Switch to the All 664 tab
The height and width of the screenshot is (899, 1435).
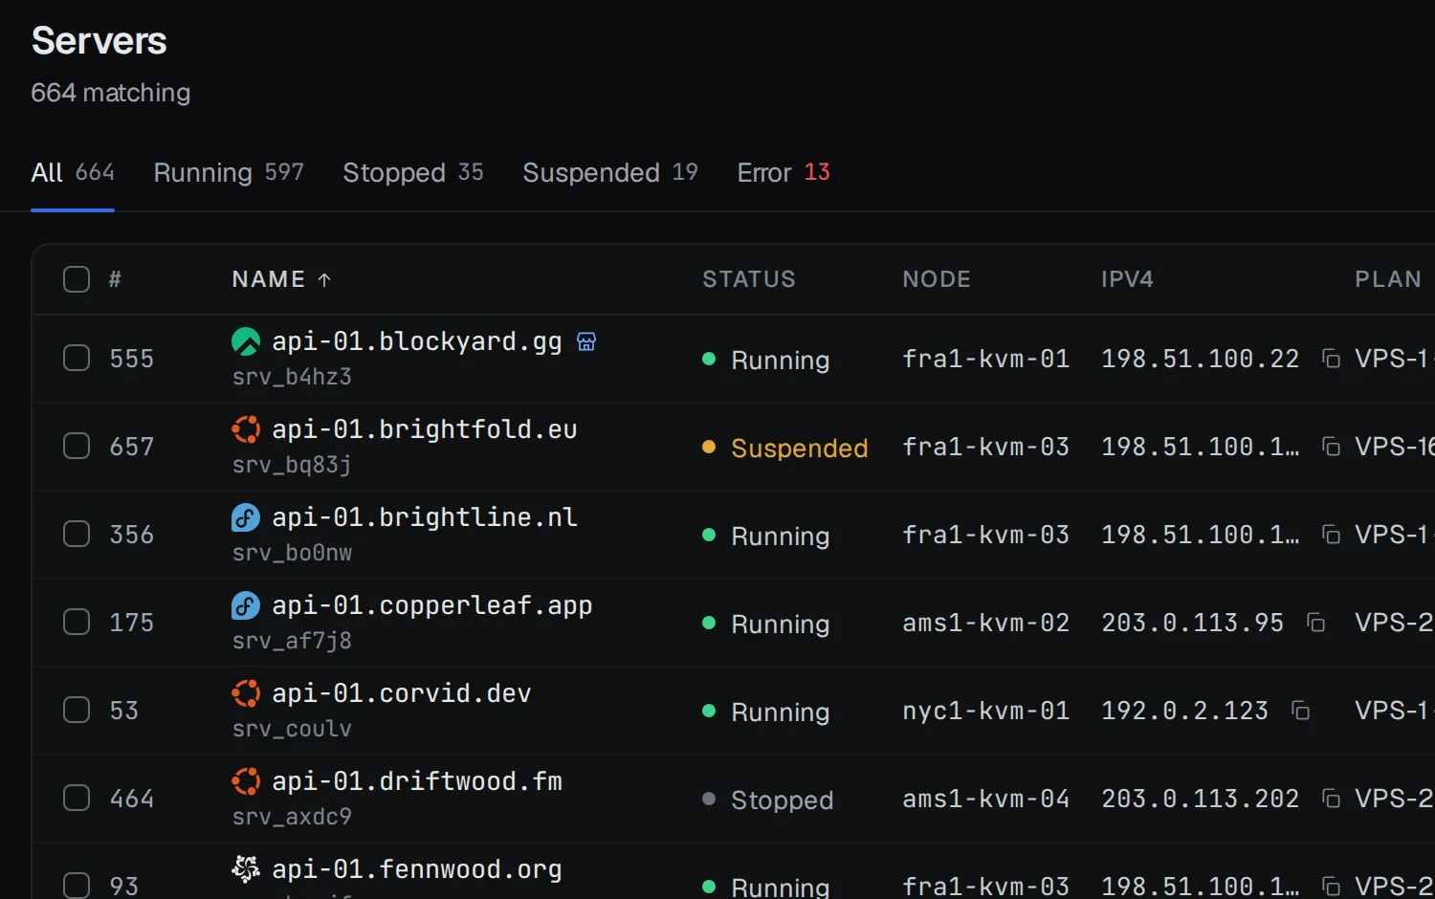pos(73,173)
